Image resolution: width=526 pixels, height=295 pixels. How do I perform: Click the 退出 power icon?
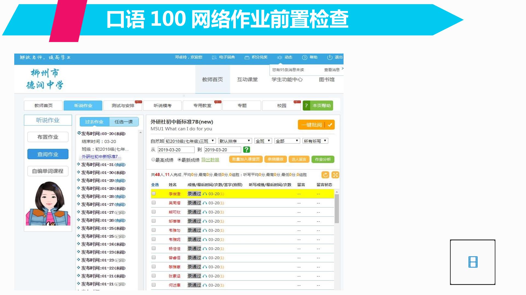tap(330, 57)
